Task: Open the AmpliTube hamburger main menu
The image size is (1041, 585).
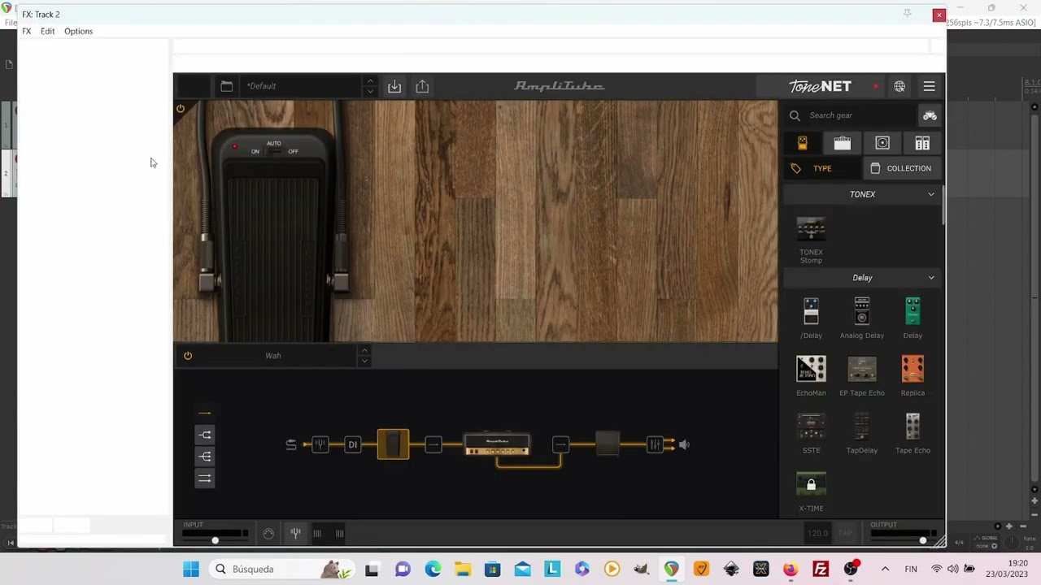Action: tap(929, 86)
